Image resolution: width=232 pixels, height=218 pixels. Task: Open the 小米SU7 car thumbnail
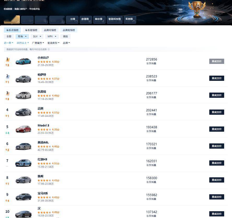[23, 61]
